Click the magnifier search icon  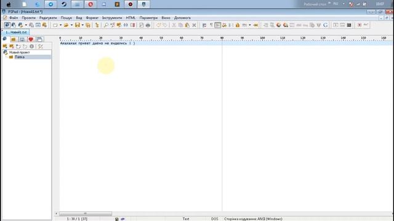coord(106,25)
